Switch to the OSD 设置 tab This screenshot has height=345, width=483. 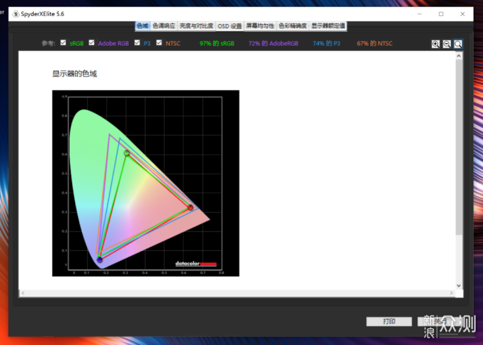[x=230, y=26]
